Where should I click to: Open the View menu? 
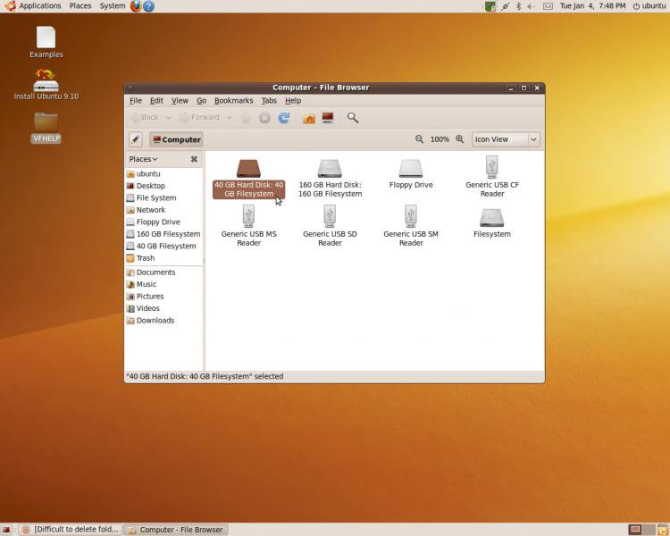coord(180,100)
